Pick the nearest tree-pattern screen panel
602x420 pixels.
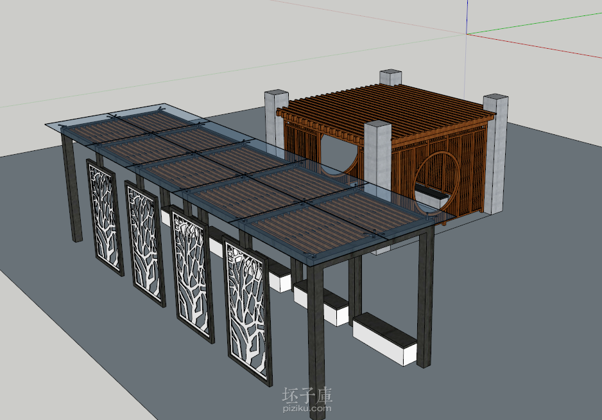pos(247,310)
